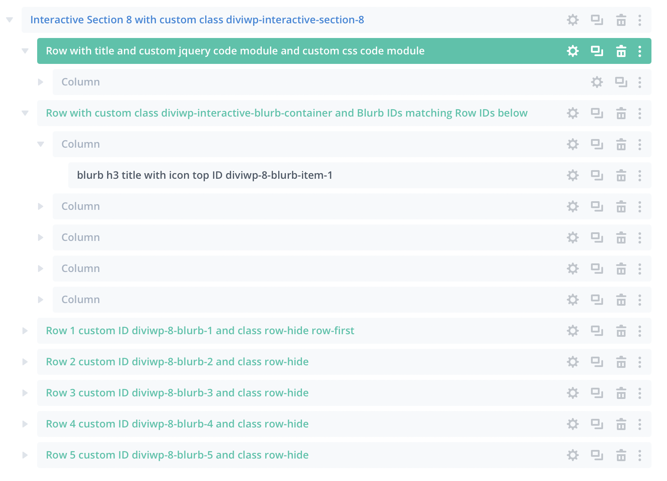Select blurb h3 title diviwp-8-blurb-item-1 layer
Screen dimensions: 667x481
pos(205,175)
